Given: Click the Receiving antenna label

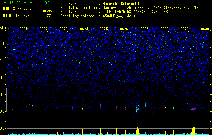Looking at the screenshot, I should [x=78, y=16].
